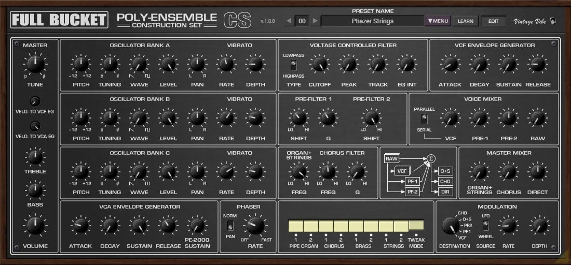Switch the Modulation source LFO/Wheel toggle
The width and height of the screenshot is (571, 265).
pyautogui.click(x=486, y=225)
